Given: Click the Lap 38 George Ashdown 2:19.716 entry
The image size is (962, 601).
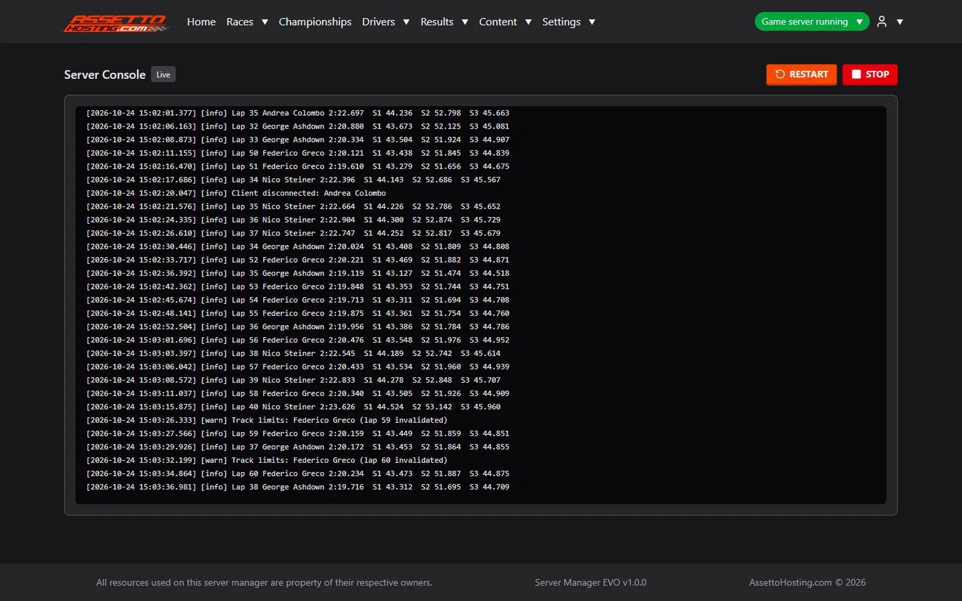Looking at the screenshot, I should coord(298,487).
